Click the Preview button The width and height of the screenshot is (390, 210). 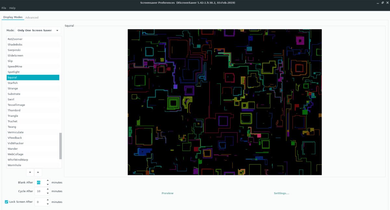point(167,193)
